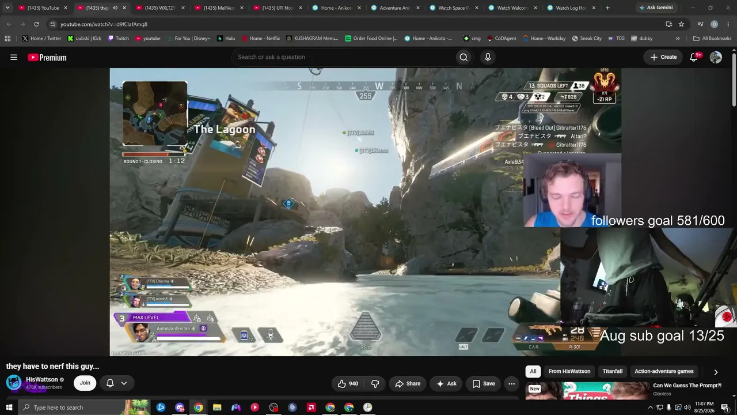The image size is (737, 415).
Task: Open YouTube notifications bell
Action: coord(694,57)
